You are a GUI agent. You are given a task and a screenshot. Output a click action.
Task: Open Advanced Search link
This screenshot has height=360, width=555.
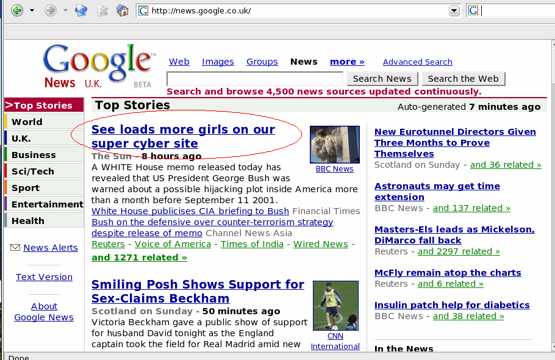[x=417, y=62]
